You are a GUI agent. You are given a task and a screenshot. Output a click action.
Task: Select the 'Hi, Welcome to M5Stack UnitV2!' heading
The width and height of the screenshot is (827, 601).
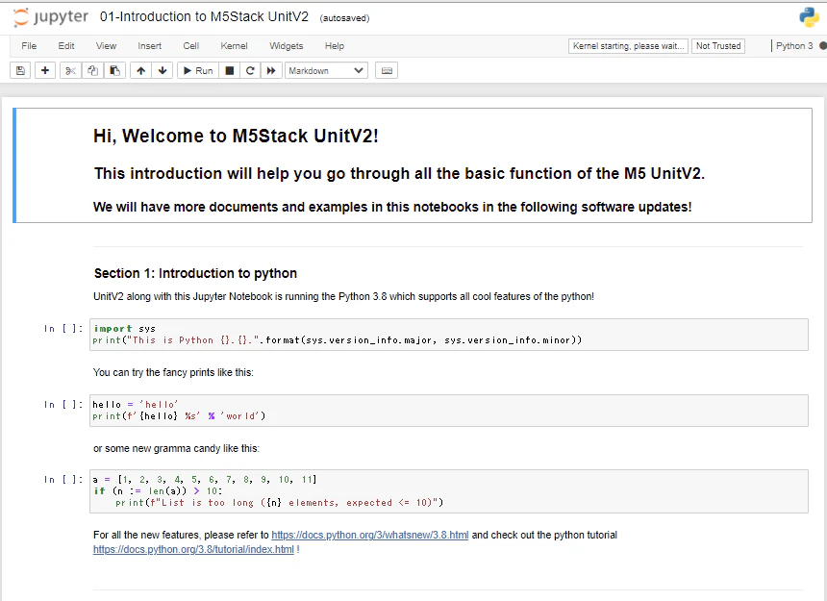click(236, 136)
